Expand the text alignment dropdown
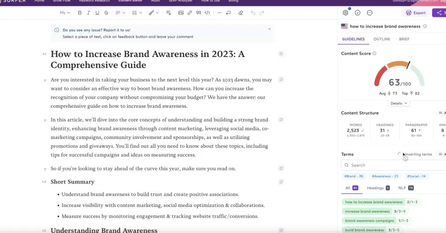446x233 pixels. pyautogui.click(x=120, y=13)
